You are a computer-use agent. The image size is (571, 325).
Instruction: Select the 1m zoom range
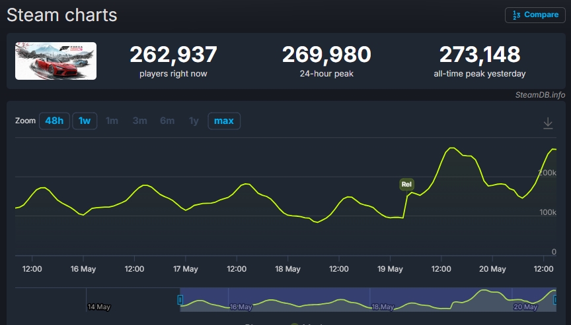(112, 121)
